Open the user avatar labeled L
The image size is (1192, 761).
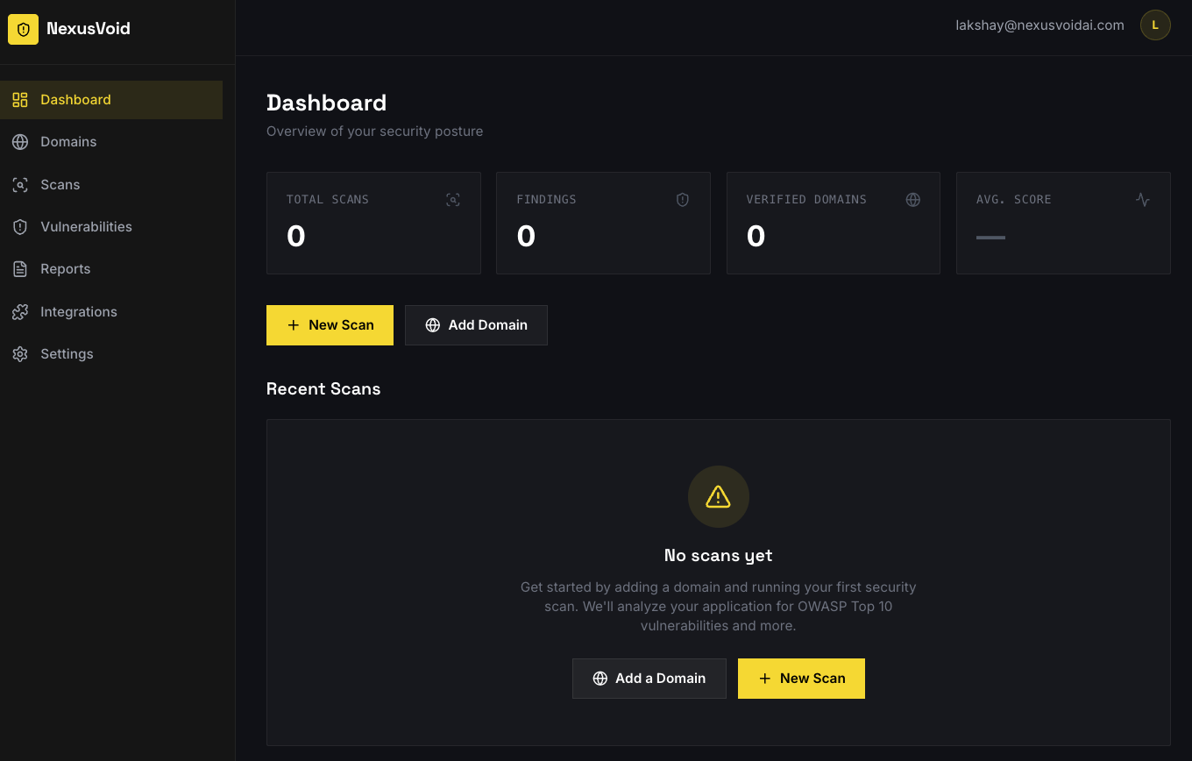point(1155,25)
